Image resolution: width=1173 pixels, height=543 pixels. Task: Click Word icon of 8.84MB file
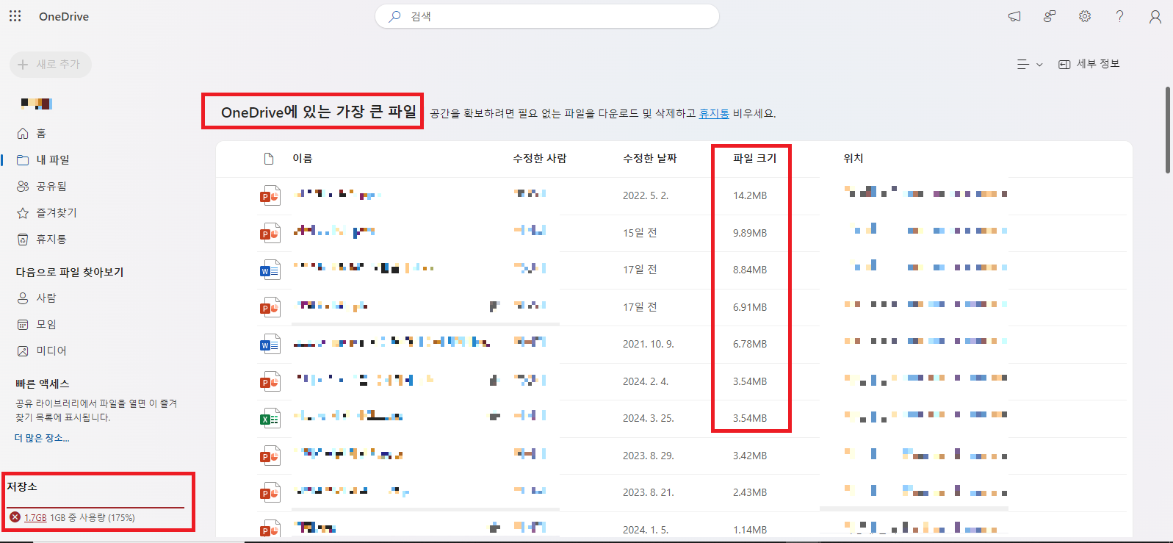[270, 270]
